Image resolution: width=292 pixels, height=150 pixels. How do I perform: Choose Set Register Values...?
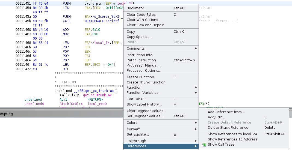(145, 116)
